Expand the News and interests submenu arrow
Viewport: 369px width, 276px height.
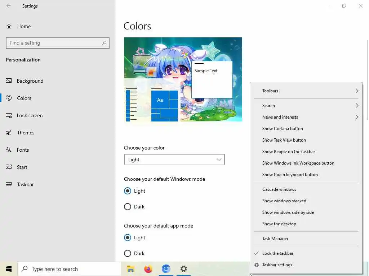357,117
